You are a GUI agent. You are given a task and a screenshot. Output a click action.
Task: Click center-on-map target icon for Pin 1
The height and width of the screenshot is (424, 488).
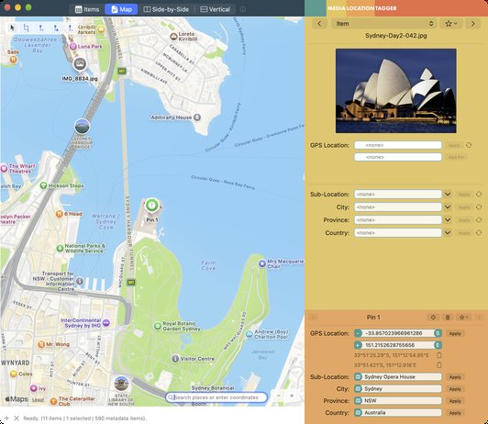[x=433, y=318]
